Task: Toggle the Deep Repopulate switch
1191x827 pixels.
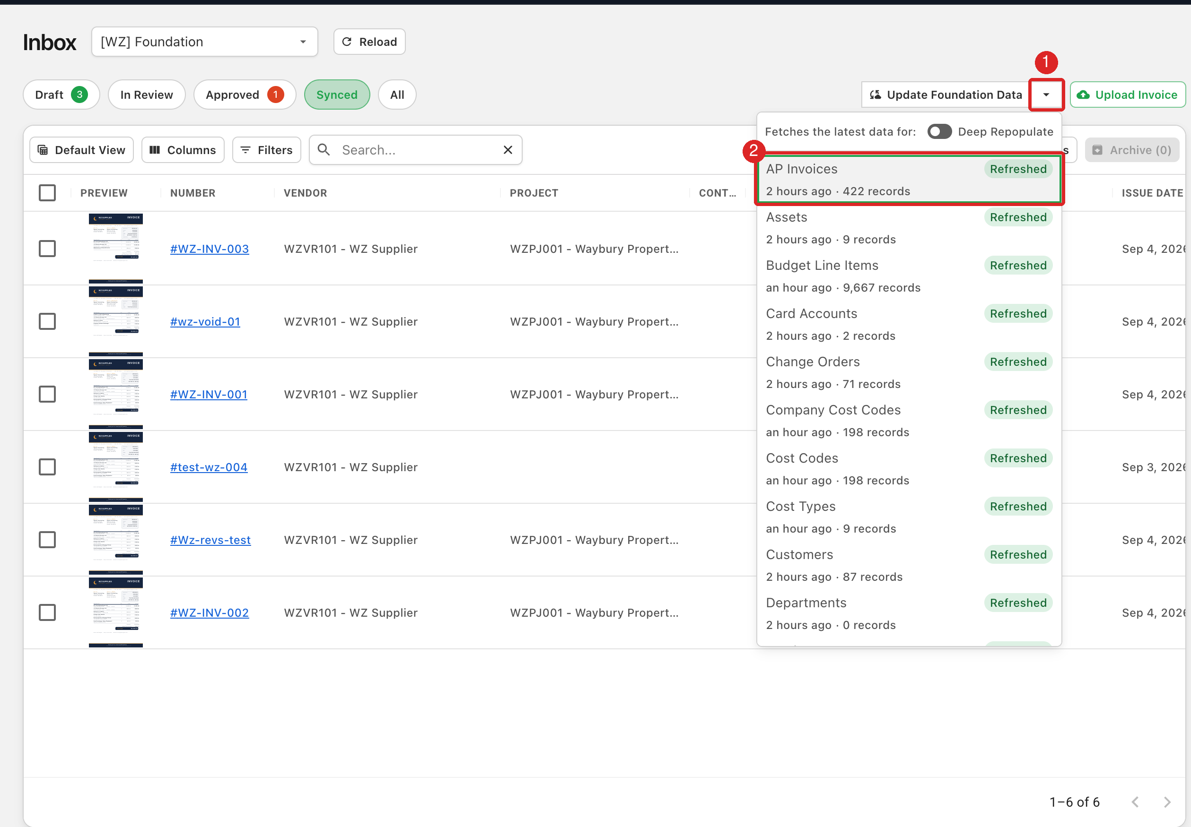Action: coord(939,132)
